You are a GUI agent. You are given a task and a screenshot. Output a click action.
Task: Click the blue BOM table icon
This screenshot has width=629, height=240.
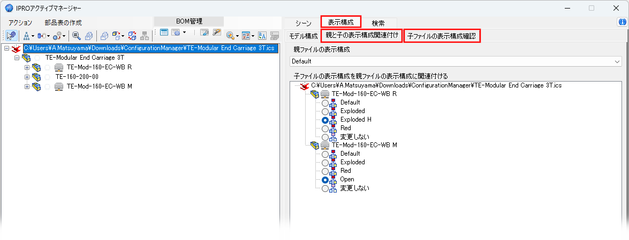164,33
